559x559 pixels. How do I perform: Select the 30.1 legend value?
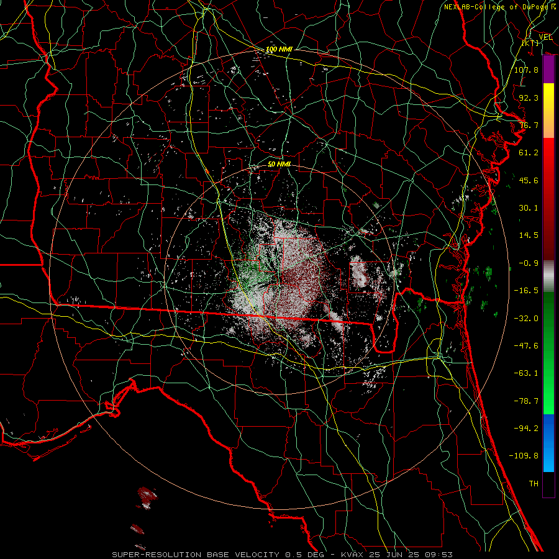tap(529, 208)
